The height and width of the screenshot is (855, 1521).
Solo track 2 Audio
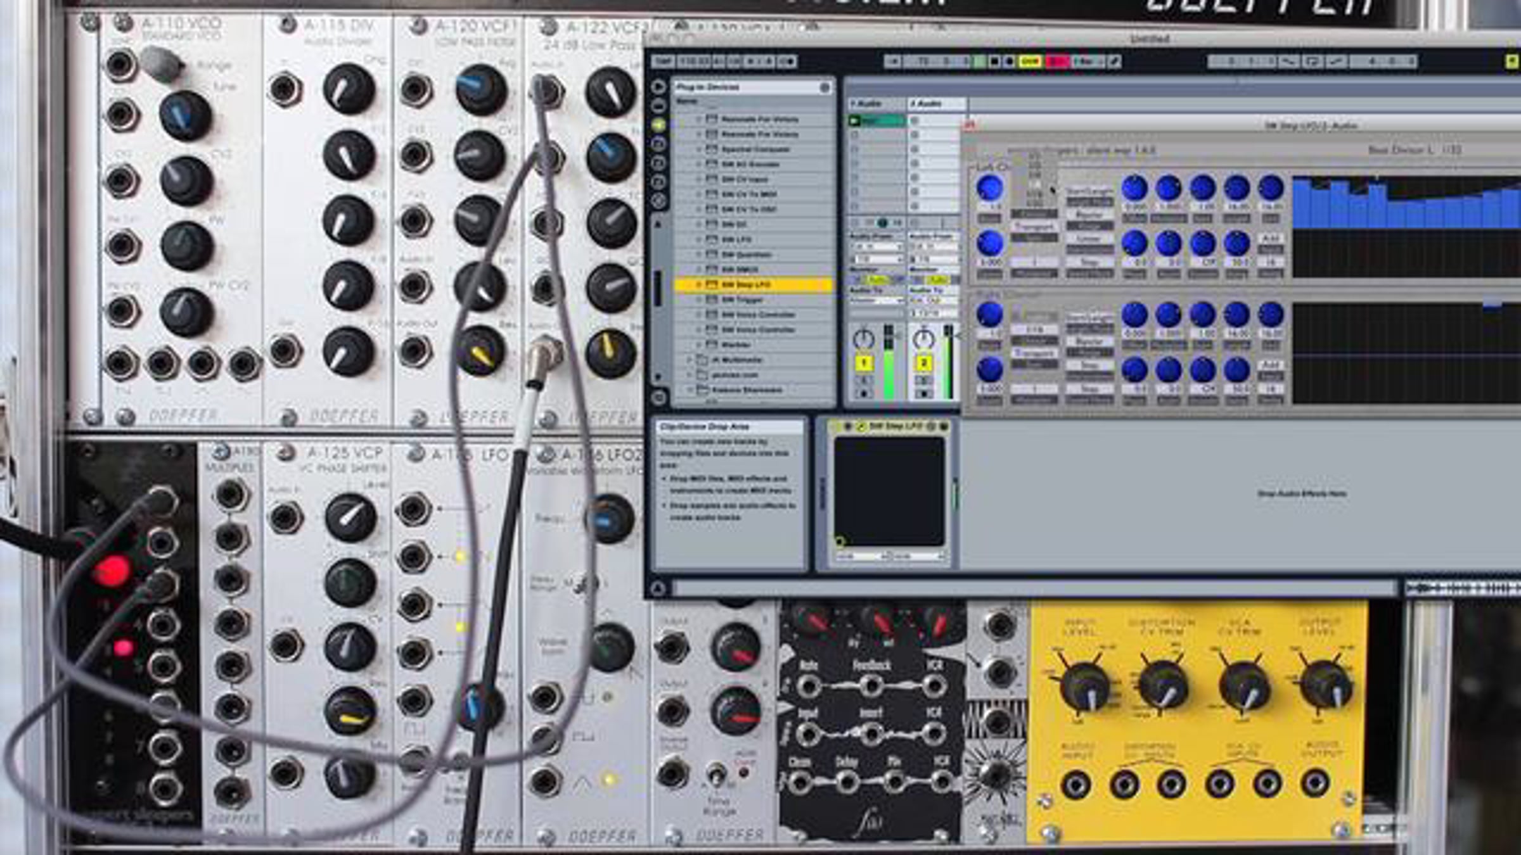click(923, 381)
